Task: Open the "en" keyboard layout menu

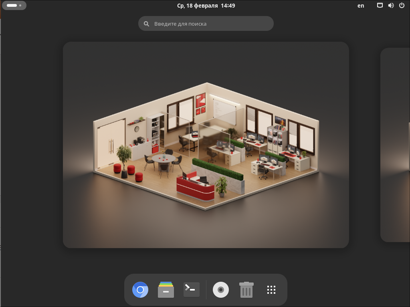Action: coord(361,6)
